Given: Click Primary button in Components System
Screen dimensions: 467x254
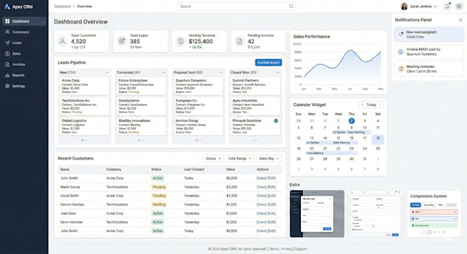Looking at the screenshot, I should (x=415, y=205).
